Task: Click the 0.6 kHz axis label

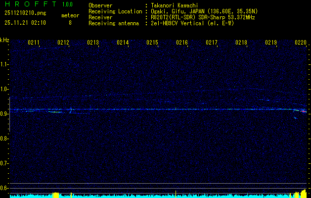Action: click(x=4, y=188)
